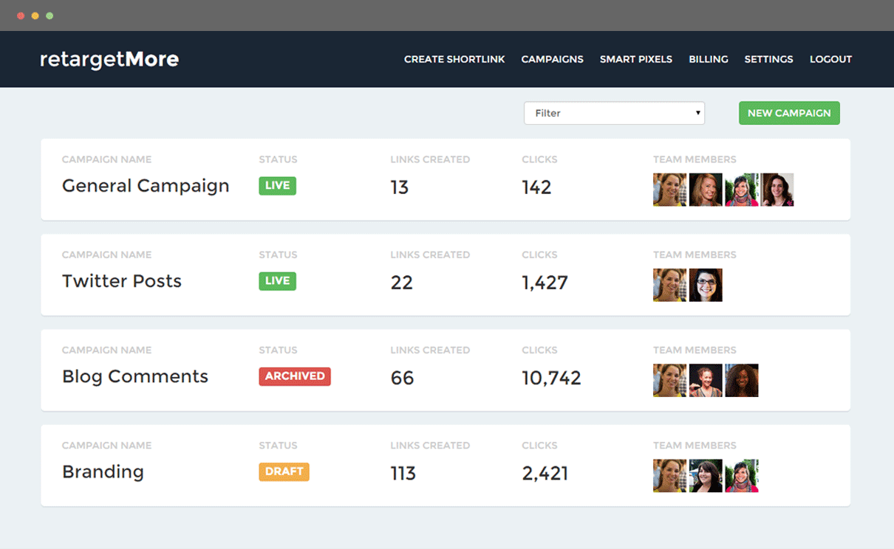The image size is (894, 549).
Task: Click LIVE status badge of Twitter Posts
Action: coord(277,280)
